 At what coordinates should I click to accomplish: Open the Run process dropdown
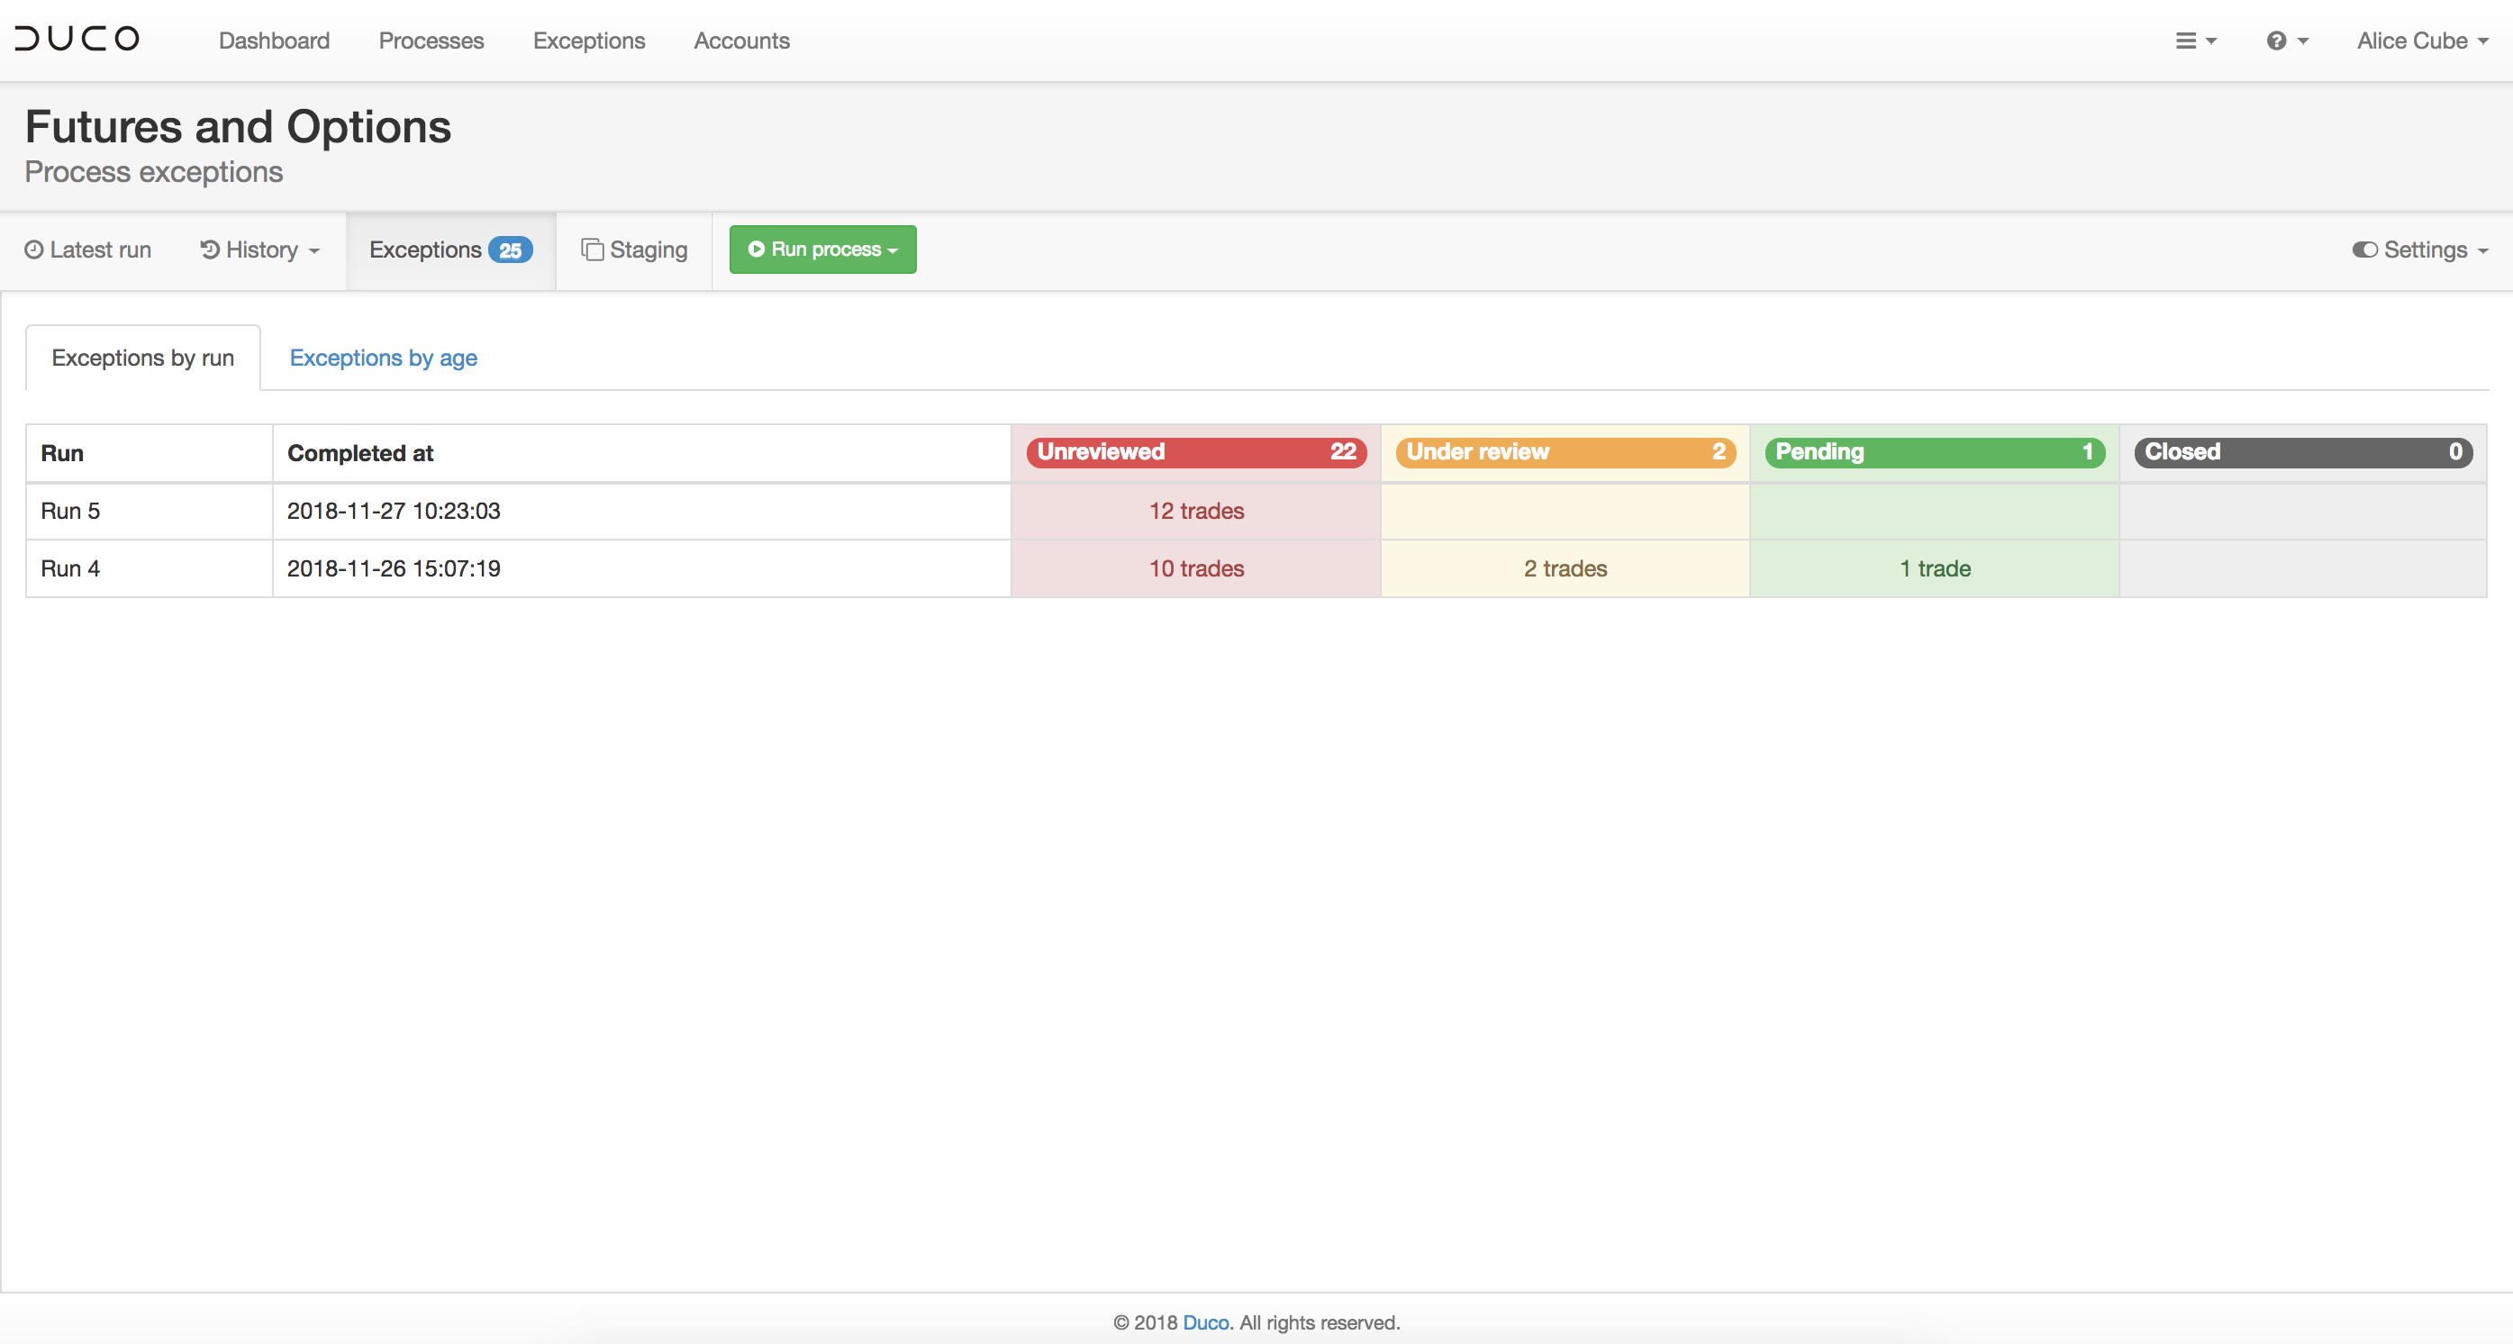coord(822,250)
